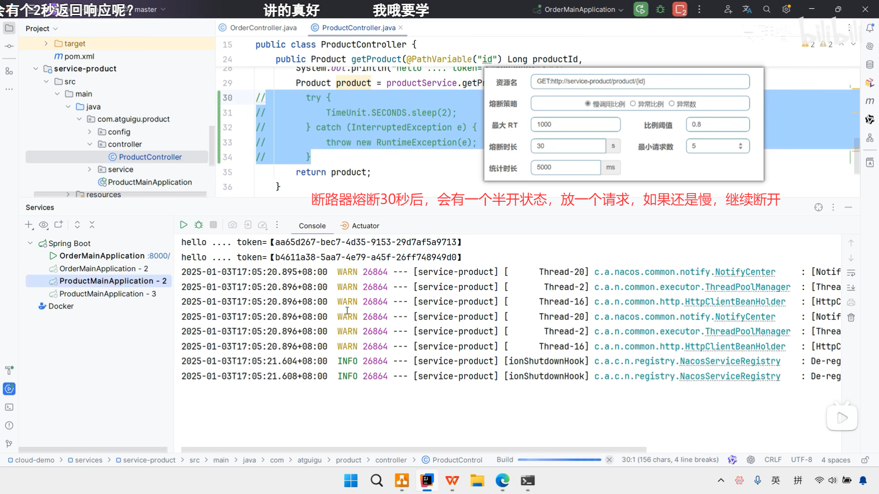
Task: Switch to the OrderController.java tab
Action: [x=263, y=27]
